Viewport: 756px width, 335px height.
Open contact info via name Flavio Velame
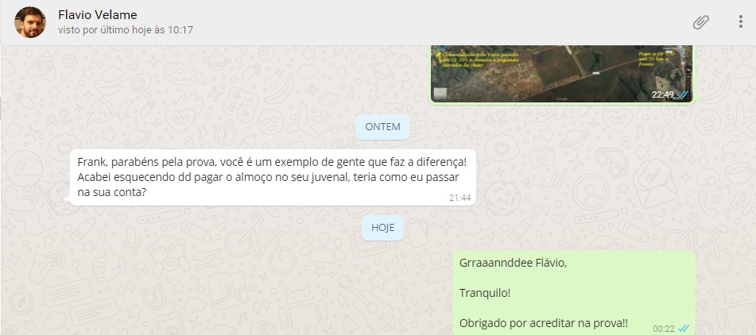(98, 15)
